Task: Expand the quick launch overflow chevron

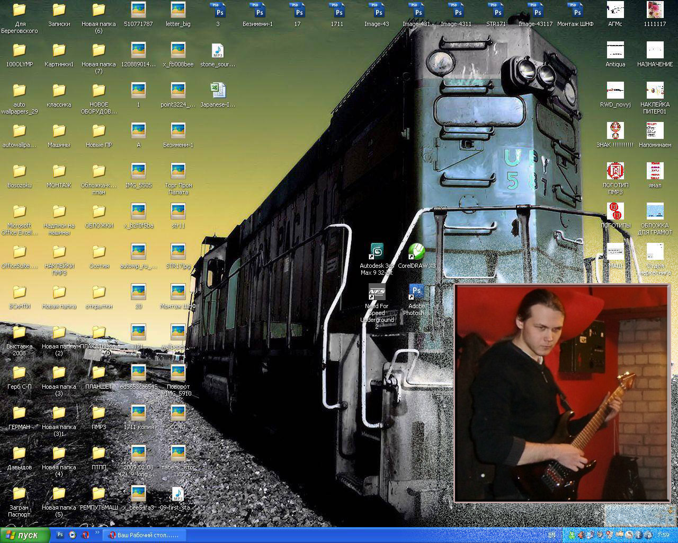Action: point(97,532)
